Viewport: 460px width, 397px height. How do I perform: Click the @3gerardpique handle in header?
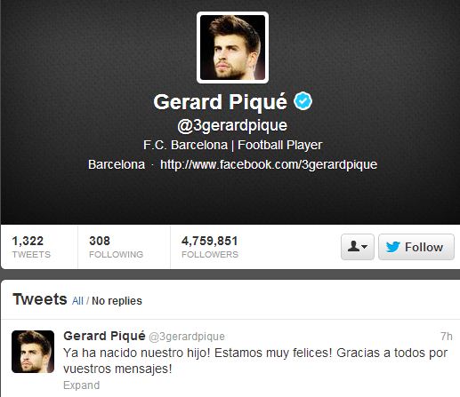[x=232, y=125]
